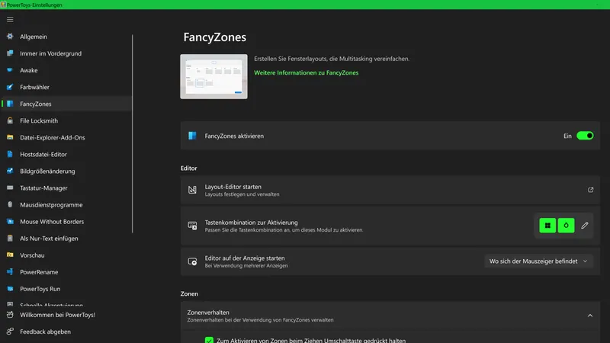Viewport: 610px width, 343px height.
Task: Click the Editor auf der Anzeige starten label
Action: 245,258
